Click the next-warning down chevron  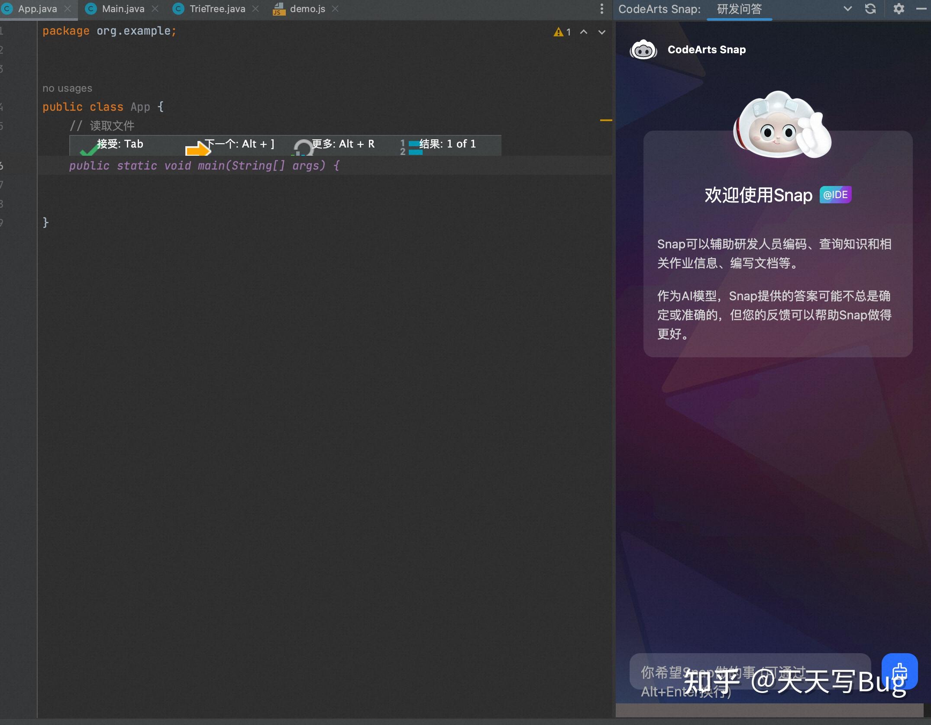click(x=601, y=32)
